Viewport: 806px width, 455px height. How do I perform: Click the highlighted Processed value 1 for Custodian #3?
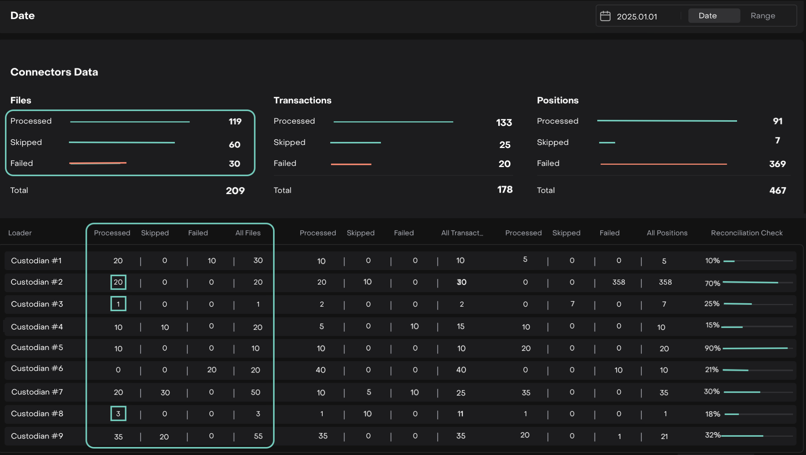pos(118,304)
